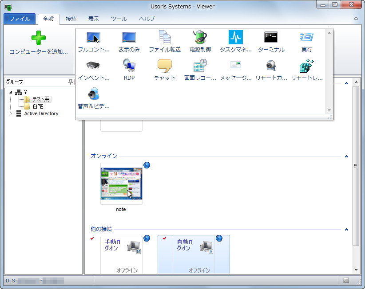
Task: Select the root ¥ network node
Action: point(21,92)
